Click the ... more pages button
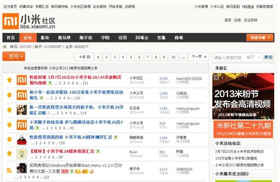The height and width of the screenshot is (182, 280). (183, 57)
